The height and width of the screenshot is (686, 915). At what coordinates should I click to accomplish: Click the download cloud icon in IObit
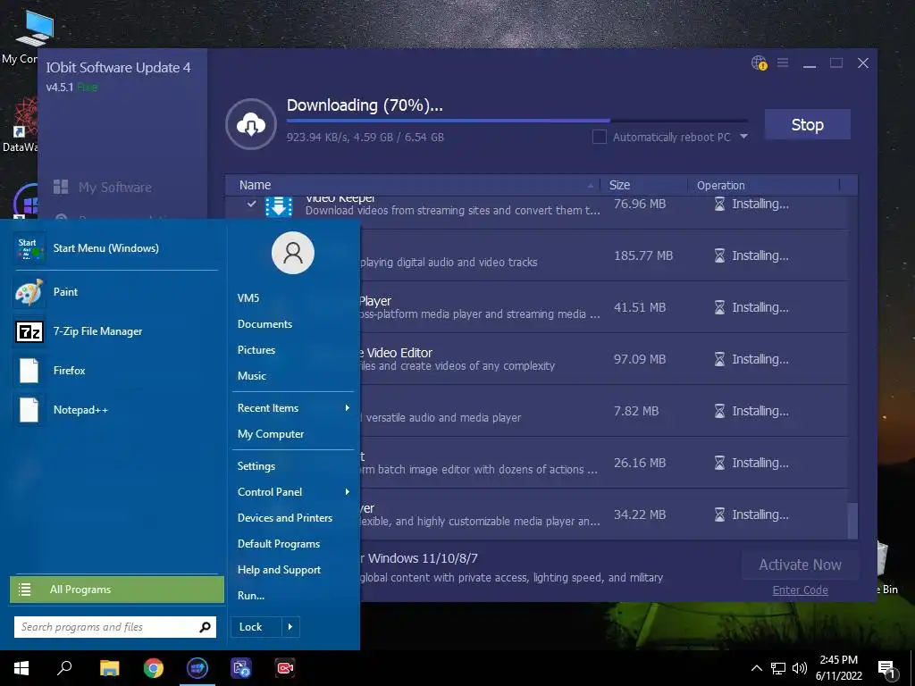pyautogui.click(x=251, y=124)
